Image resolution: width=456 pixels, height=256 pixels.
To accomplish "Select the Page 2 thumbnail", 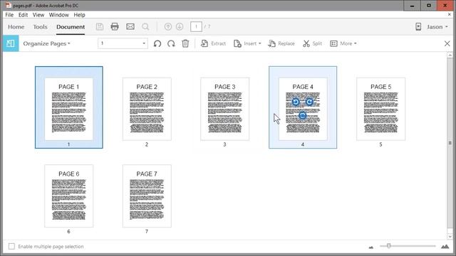I will (x=147, y=109).
